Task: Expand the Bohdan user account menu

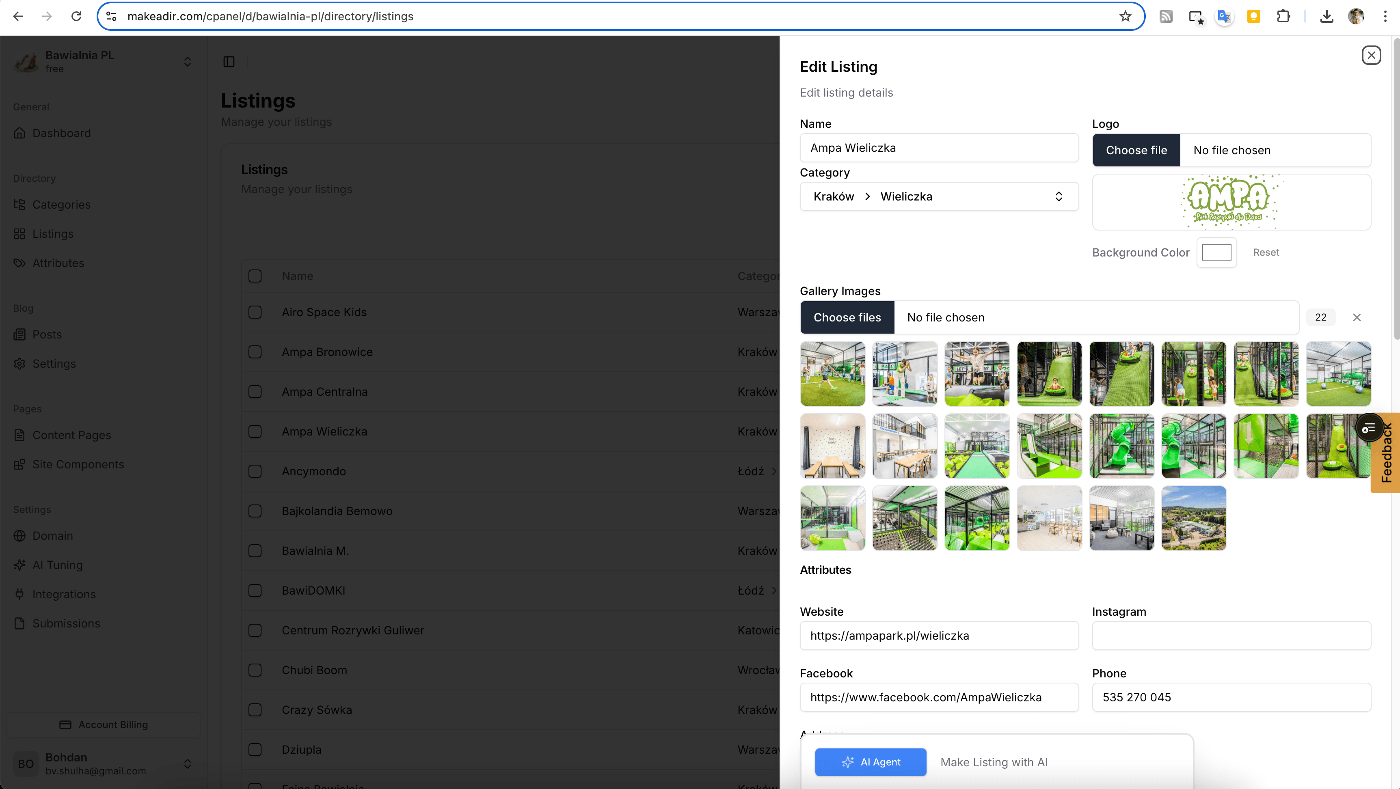Action: (187, 763)
